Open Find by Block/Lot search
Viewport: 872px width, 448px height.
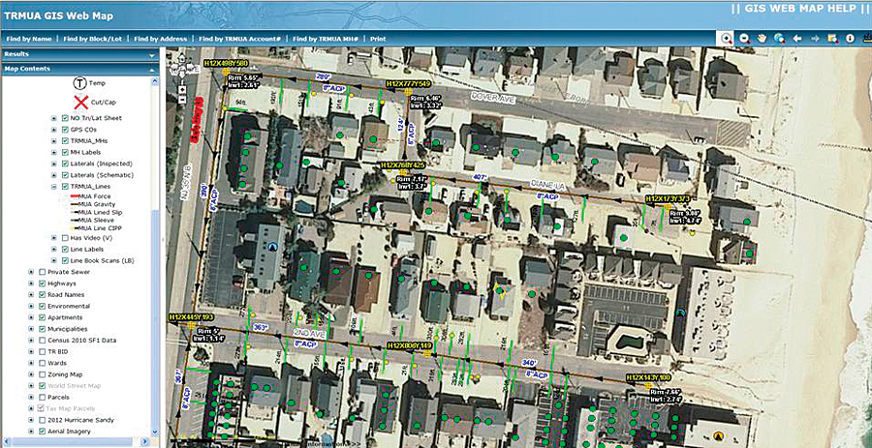92,39
